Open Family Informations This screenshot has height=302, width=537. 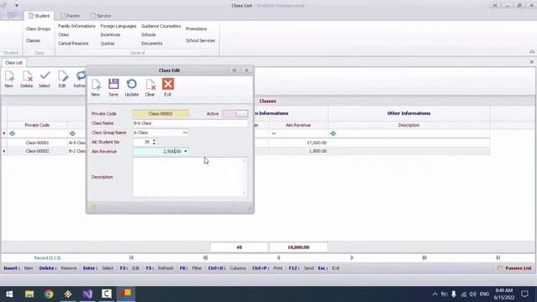click(76, 26)
